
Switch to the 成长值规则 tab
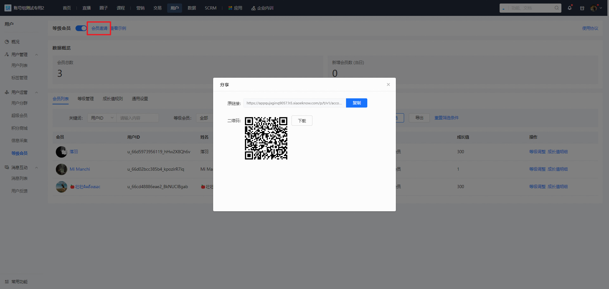(113, 99)
